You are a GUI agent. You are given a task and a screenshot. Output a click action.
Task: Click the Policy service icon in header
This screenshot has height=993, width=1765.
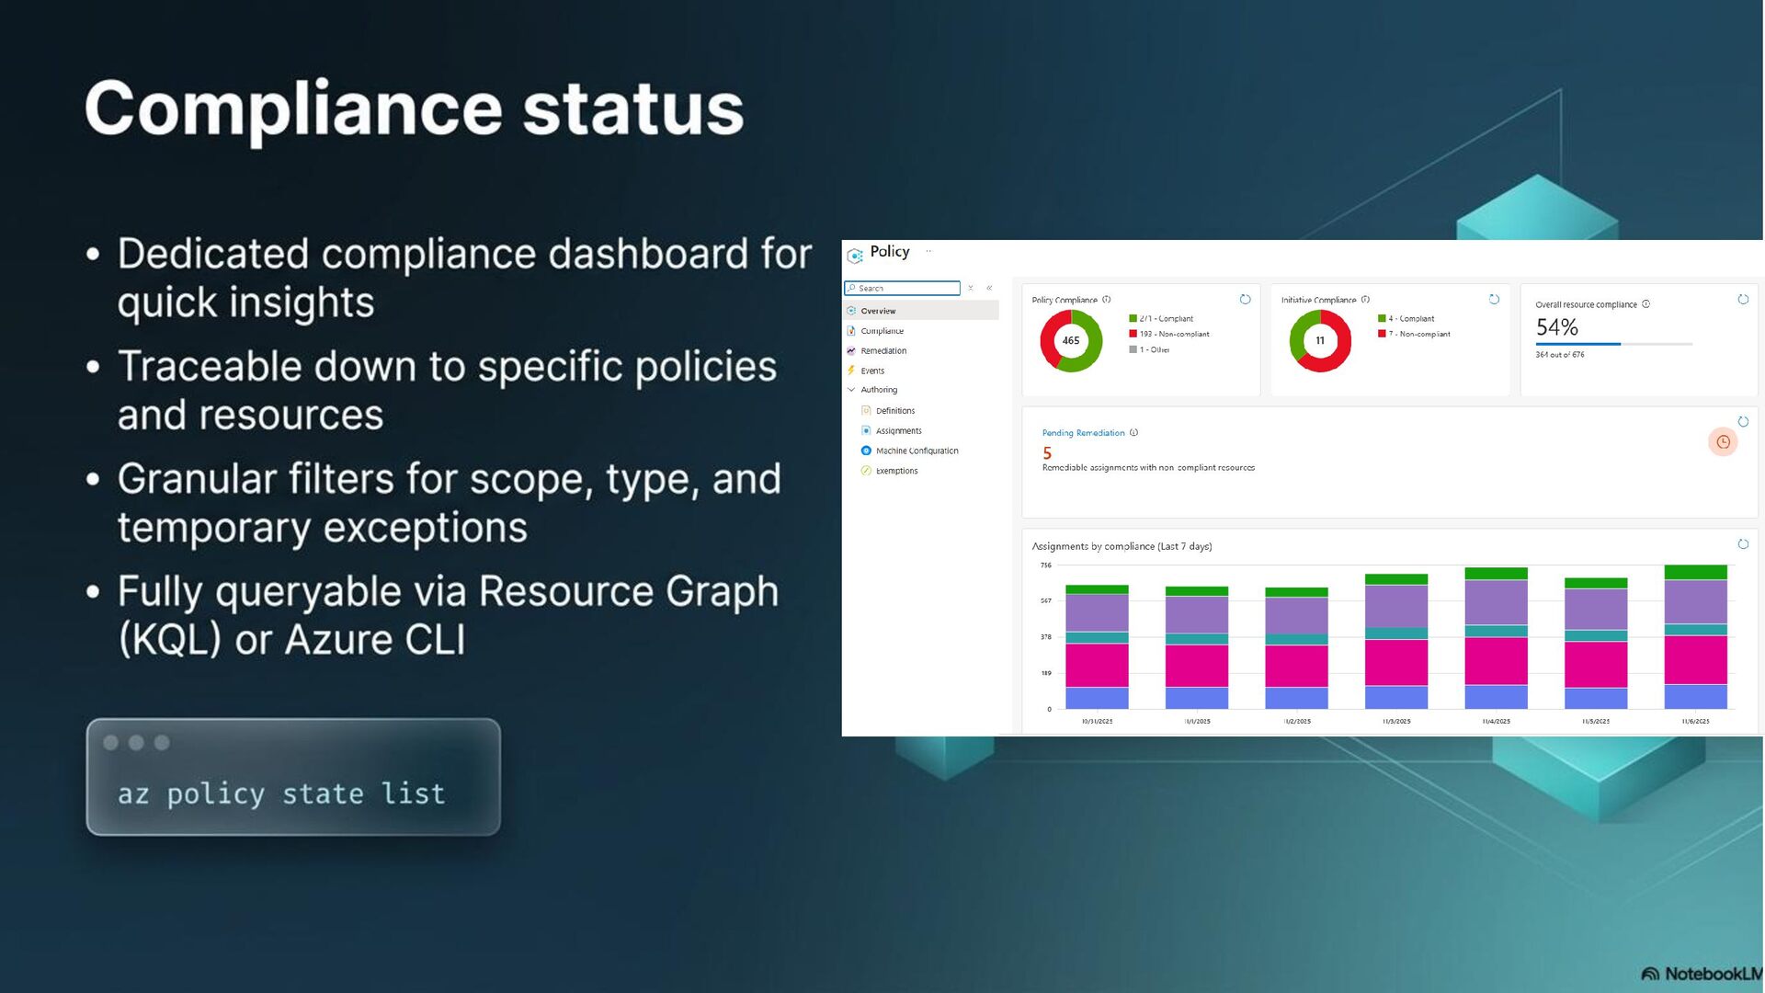(x=855, y=256)
